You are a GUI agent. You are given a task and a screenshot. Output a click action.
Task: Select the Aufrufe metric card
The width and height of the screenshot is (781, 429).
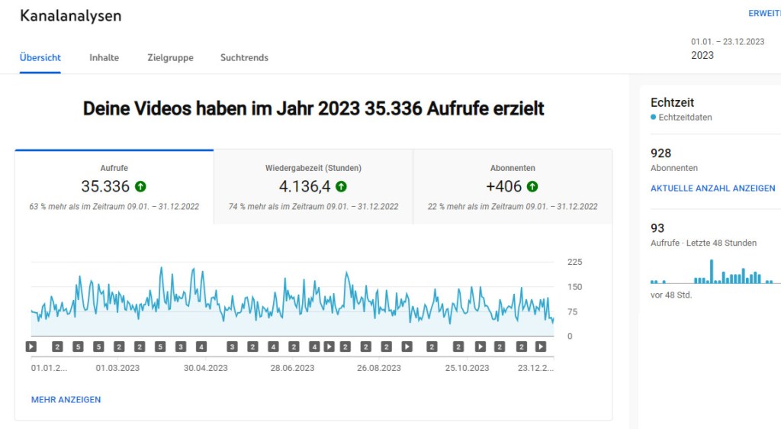[114, 186]
